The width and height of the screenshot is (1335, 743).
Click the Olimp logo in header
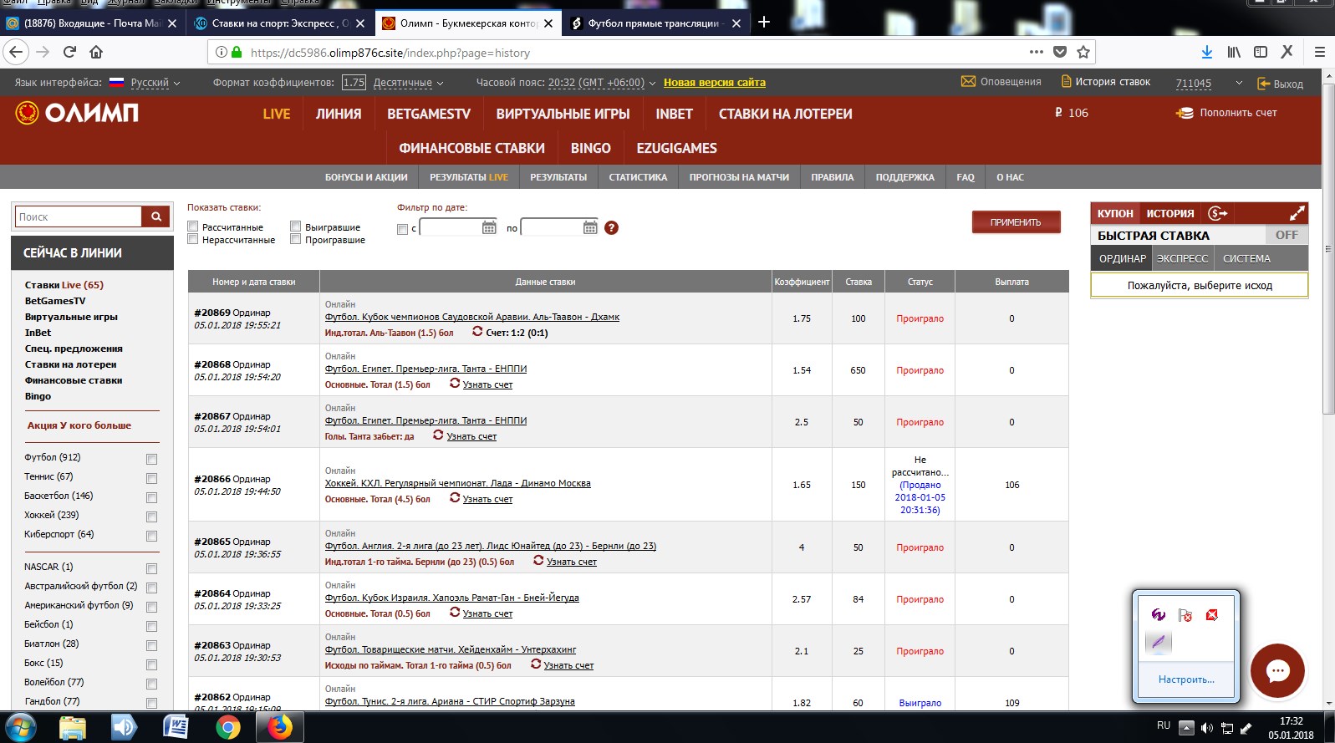(77, 113)
